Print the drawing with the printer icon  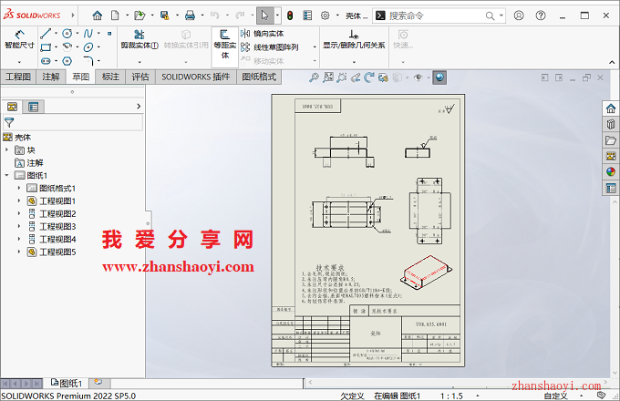pos(190,15)
